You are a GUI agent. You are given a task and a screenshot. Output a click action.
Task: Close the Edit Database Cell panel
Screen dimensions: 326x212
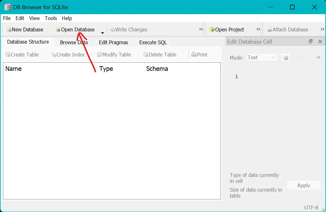pyautogui.click(x=320, y=41)
